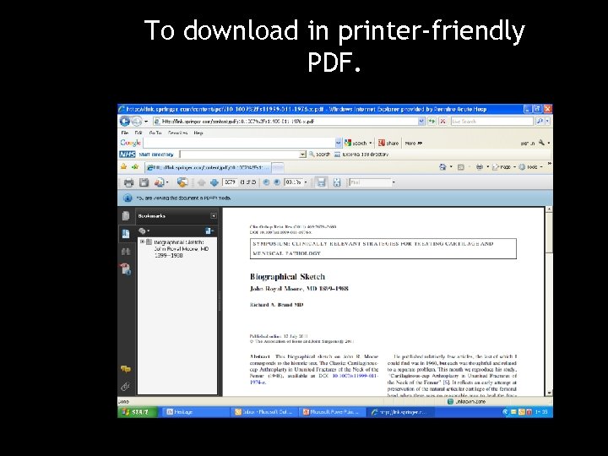Open the search binoculars panel icon

[126, 252]
